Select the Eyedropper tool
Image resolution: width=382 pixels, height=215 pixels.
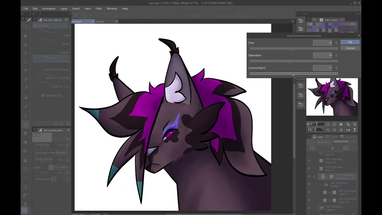click(25, 107)
